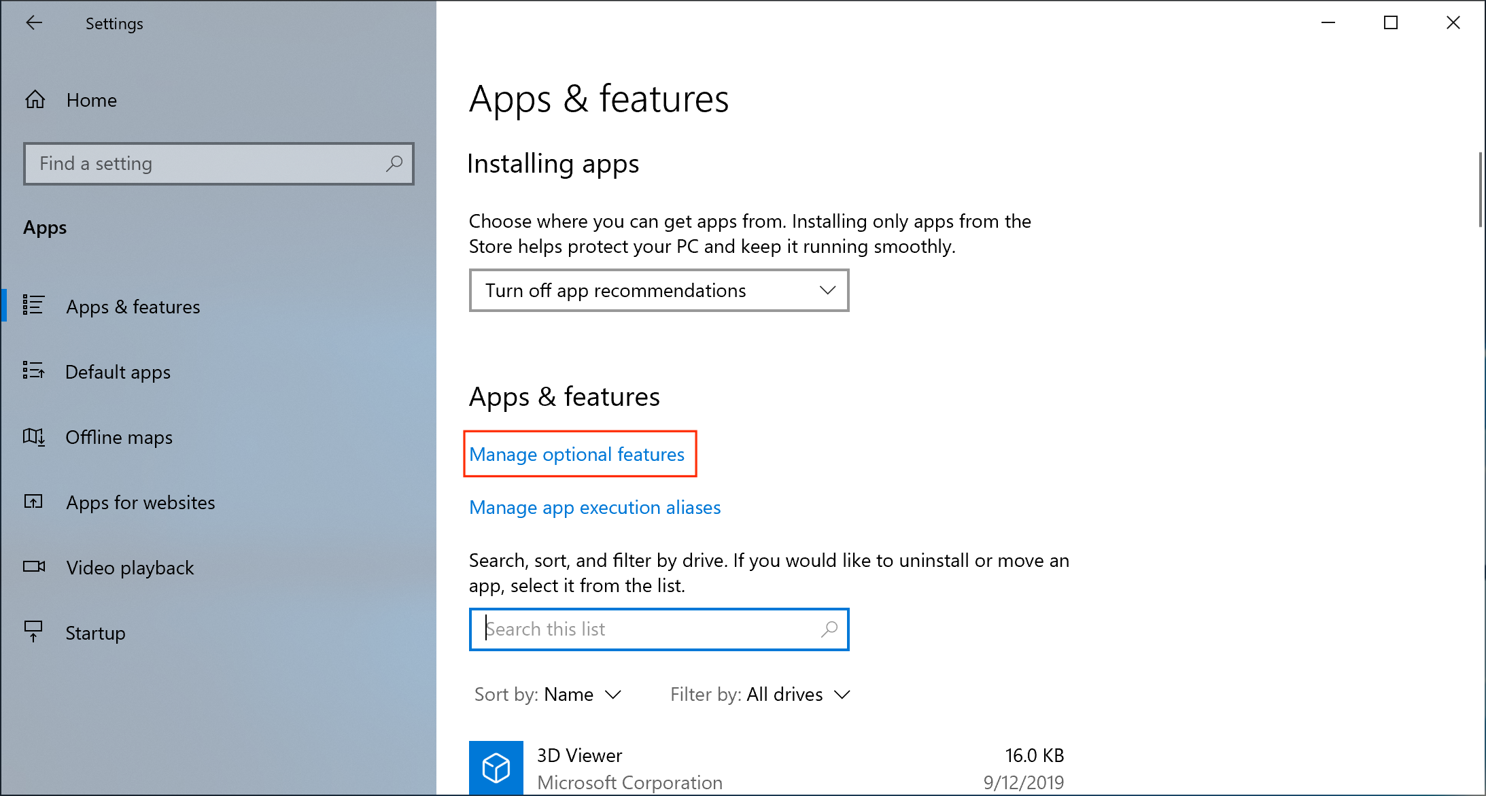The width and height of the screenshot is (1486, 796).
Task: Open Manage app execution aliases link
Action: (595, 507)
